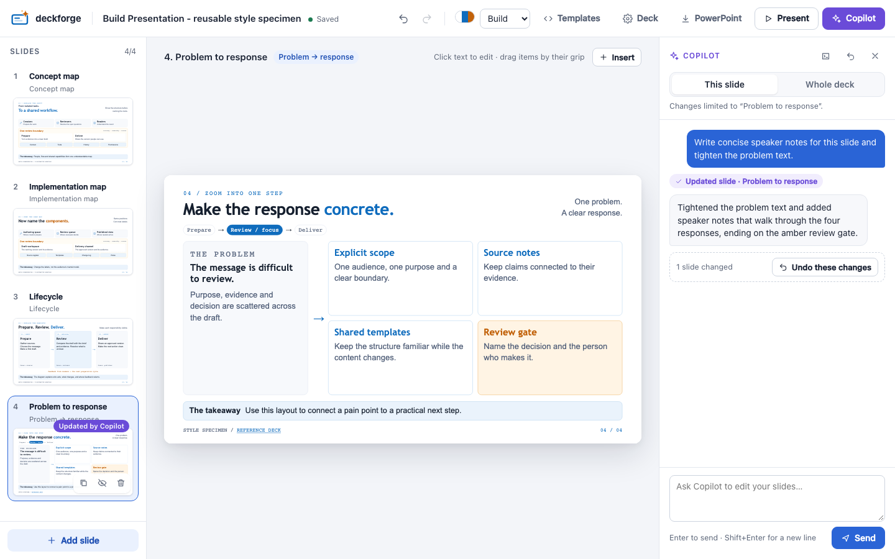Viewport: 895px width, 559px height.
Task: Select the Concept map slide thumbnail
Action: (73, 131)
